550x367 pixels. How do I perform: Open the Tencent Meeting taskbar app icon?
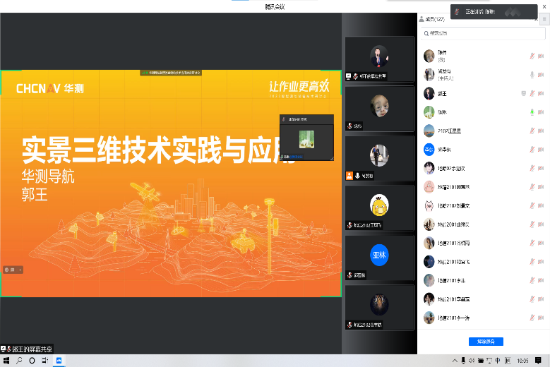(59, 361)
